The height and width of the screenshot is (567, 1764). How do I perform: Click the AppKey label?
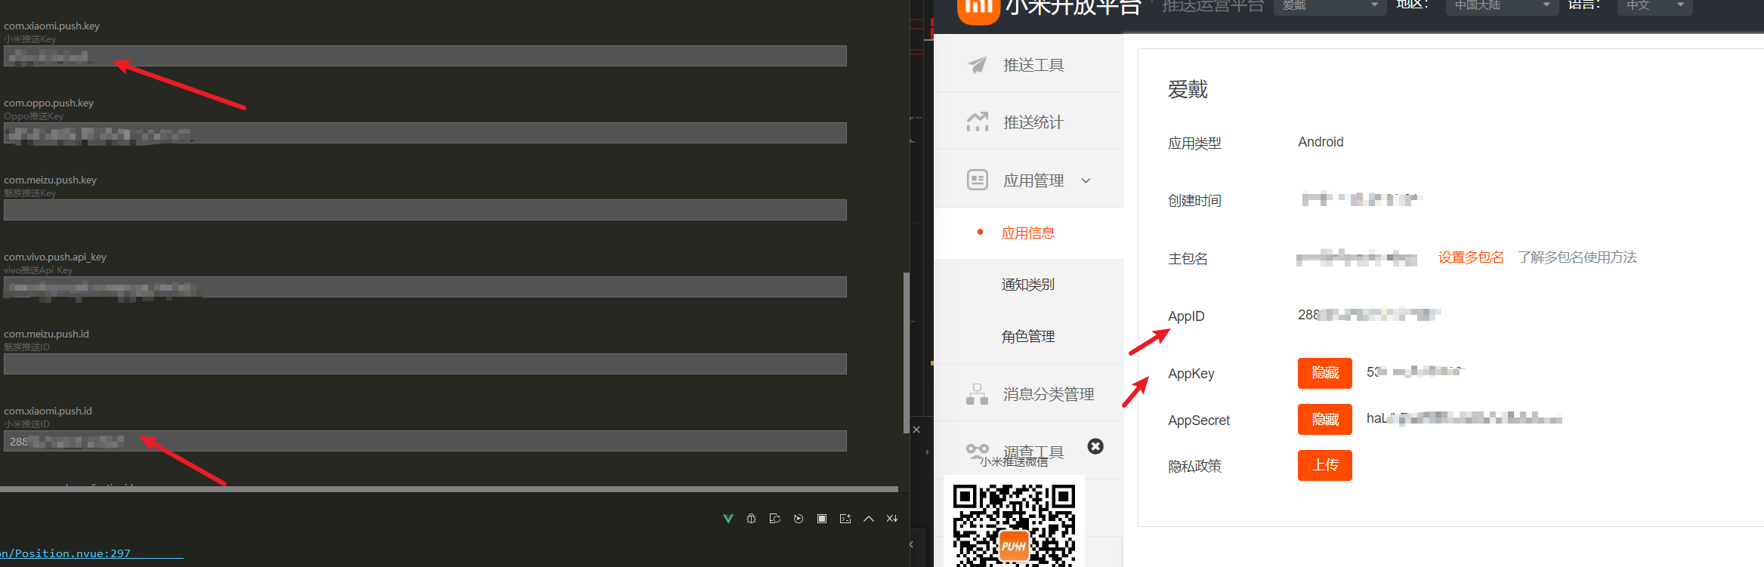point(1191,374)
